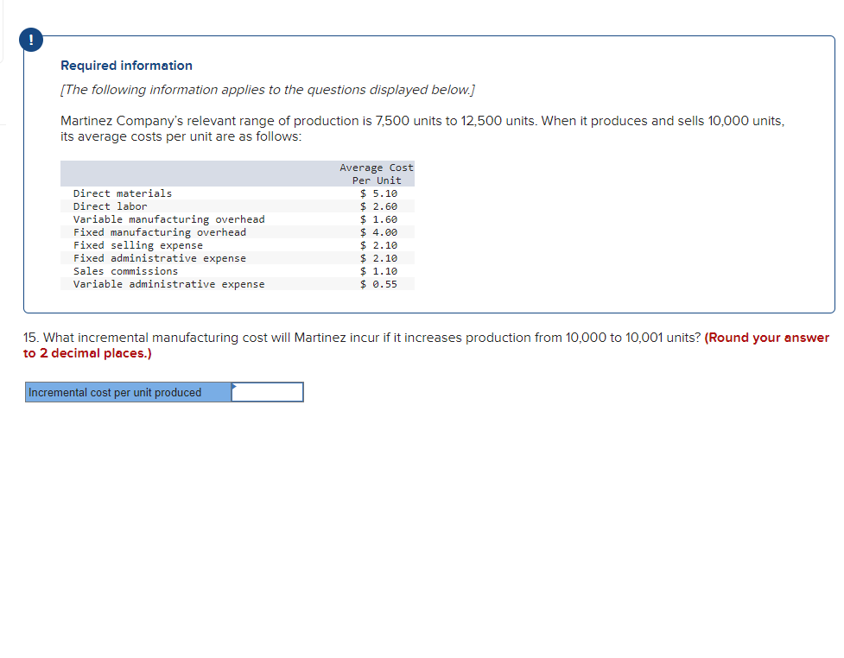Click 'Variable manufacturing overhead' row label
The image size is (844, 658).
coord(169,219)
